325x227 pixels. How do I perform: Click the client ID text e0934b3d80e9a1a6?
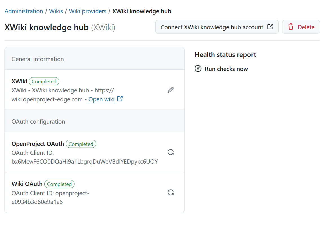point(37,202)
